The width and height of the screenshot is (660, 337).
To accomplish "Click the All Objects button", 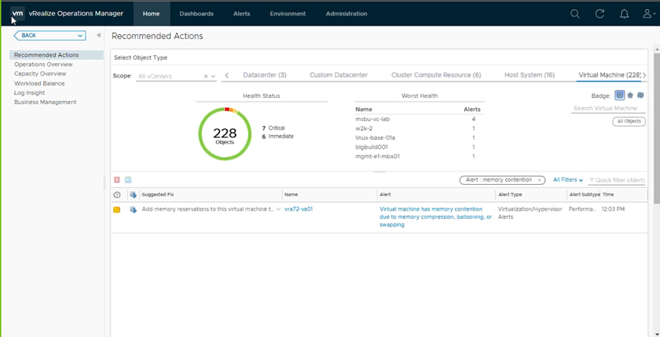I will (629, 121).
